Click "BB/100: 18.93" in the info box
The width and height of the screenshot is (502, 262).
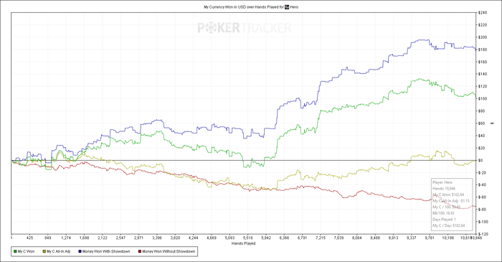[x=443, y=213]
